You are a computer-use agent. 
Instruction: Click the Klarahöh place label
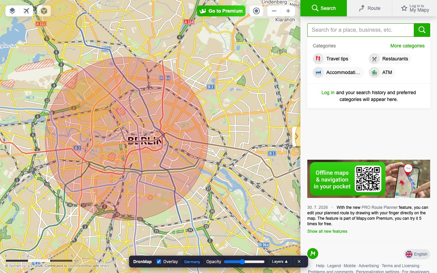tap(285, 20)
